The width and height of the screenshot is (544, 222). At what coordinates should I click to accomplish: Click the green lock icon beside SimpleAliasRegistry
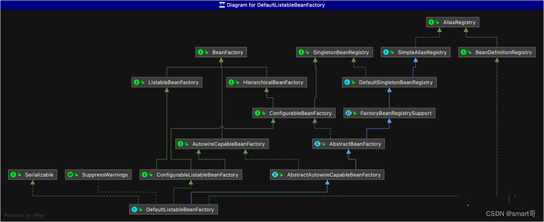(x=392, y=53)
